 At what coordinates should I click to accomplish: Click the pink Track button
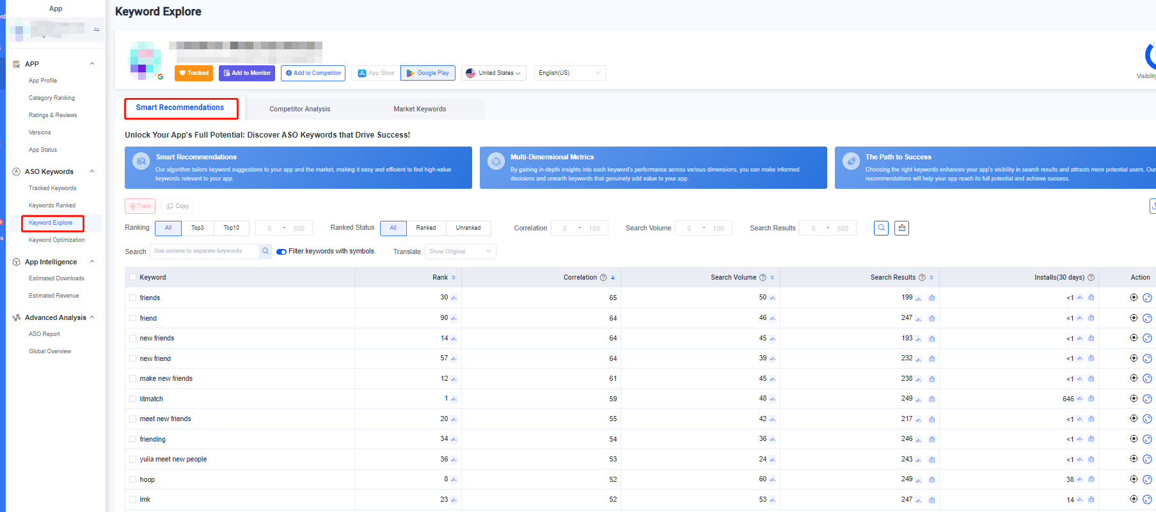pos(140,206)
